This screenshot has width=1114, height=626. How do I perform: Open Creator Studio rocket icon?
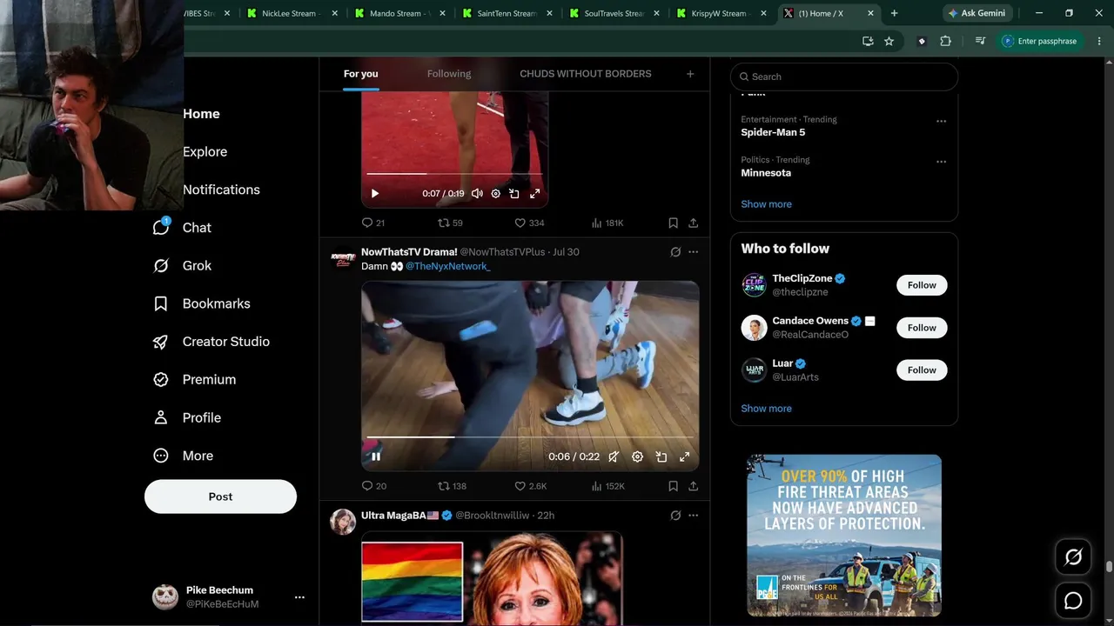[x=161, y=342]
